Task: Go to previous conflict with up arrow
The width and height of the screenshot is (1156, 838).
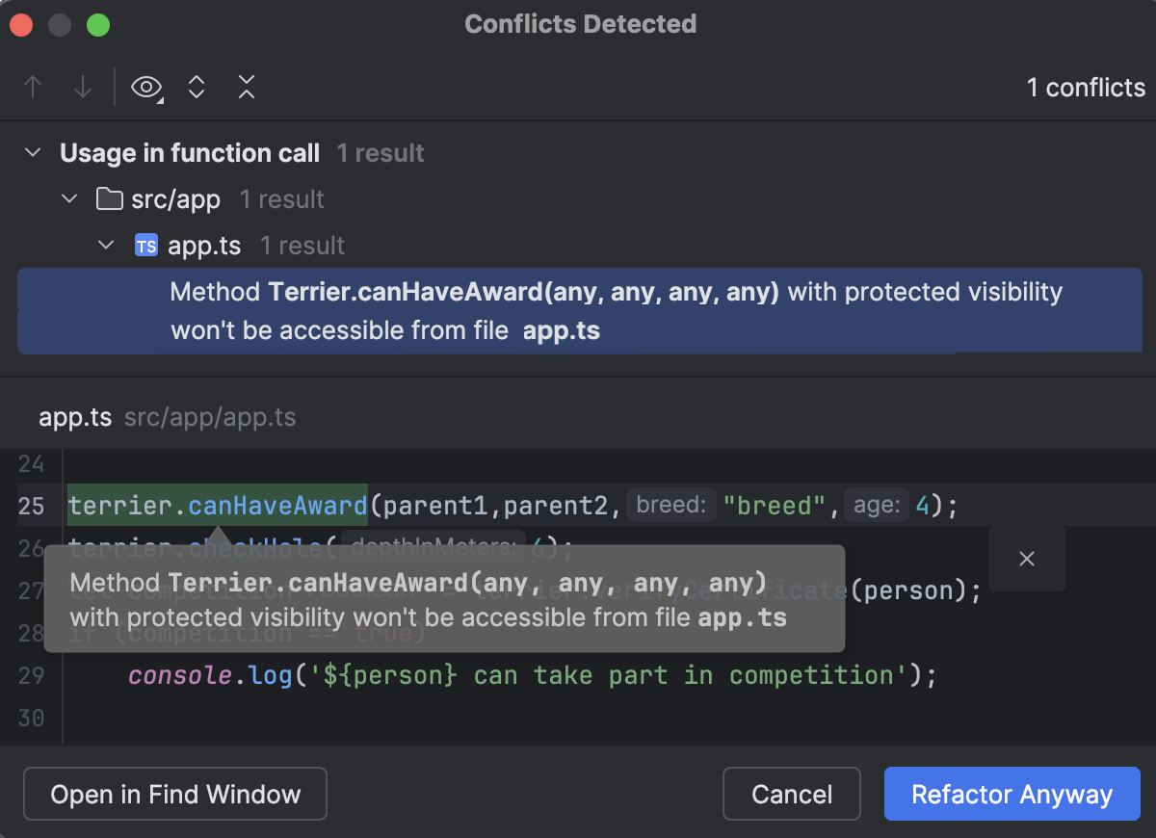Action: tap(34, 88)
